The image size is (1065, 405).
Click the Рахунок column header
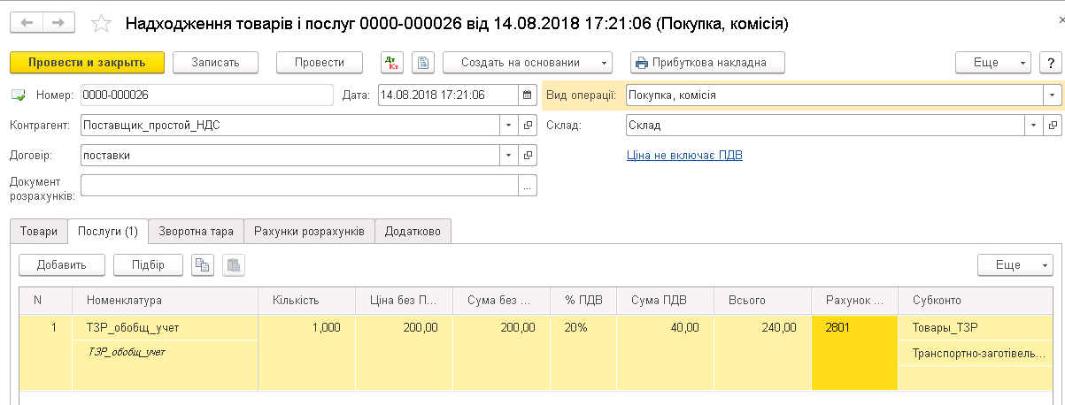(854, 301)
